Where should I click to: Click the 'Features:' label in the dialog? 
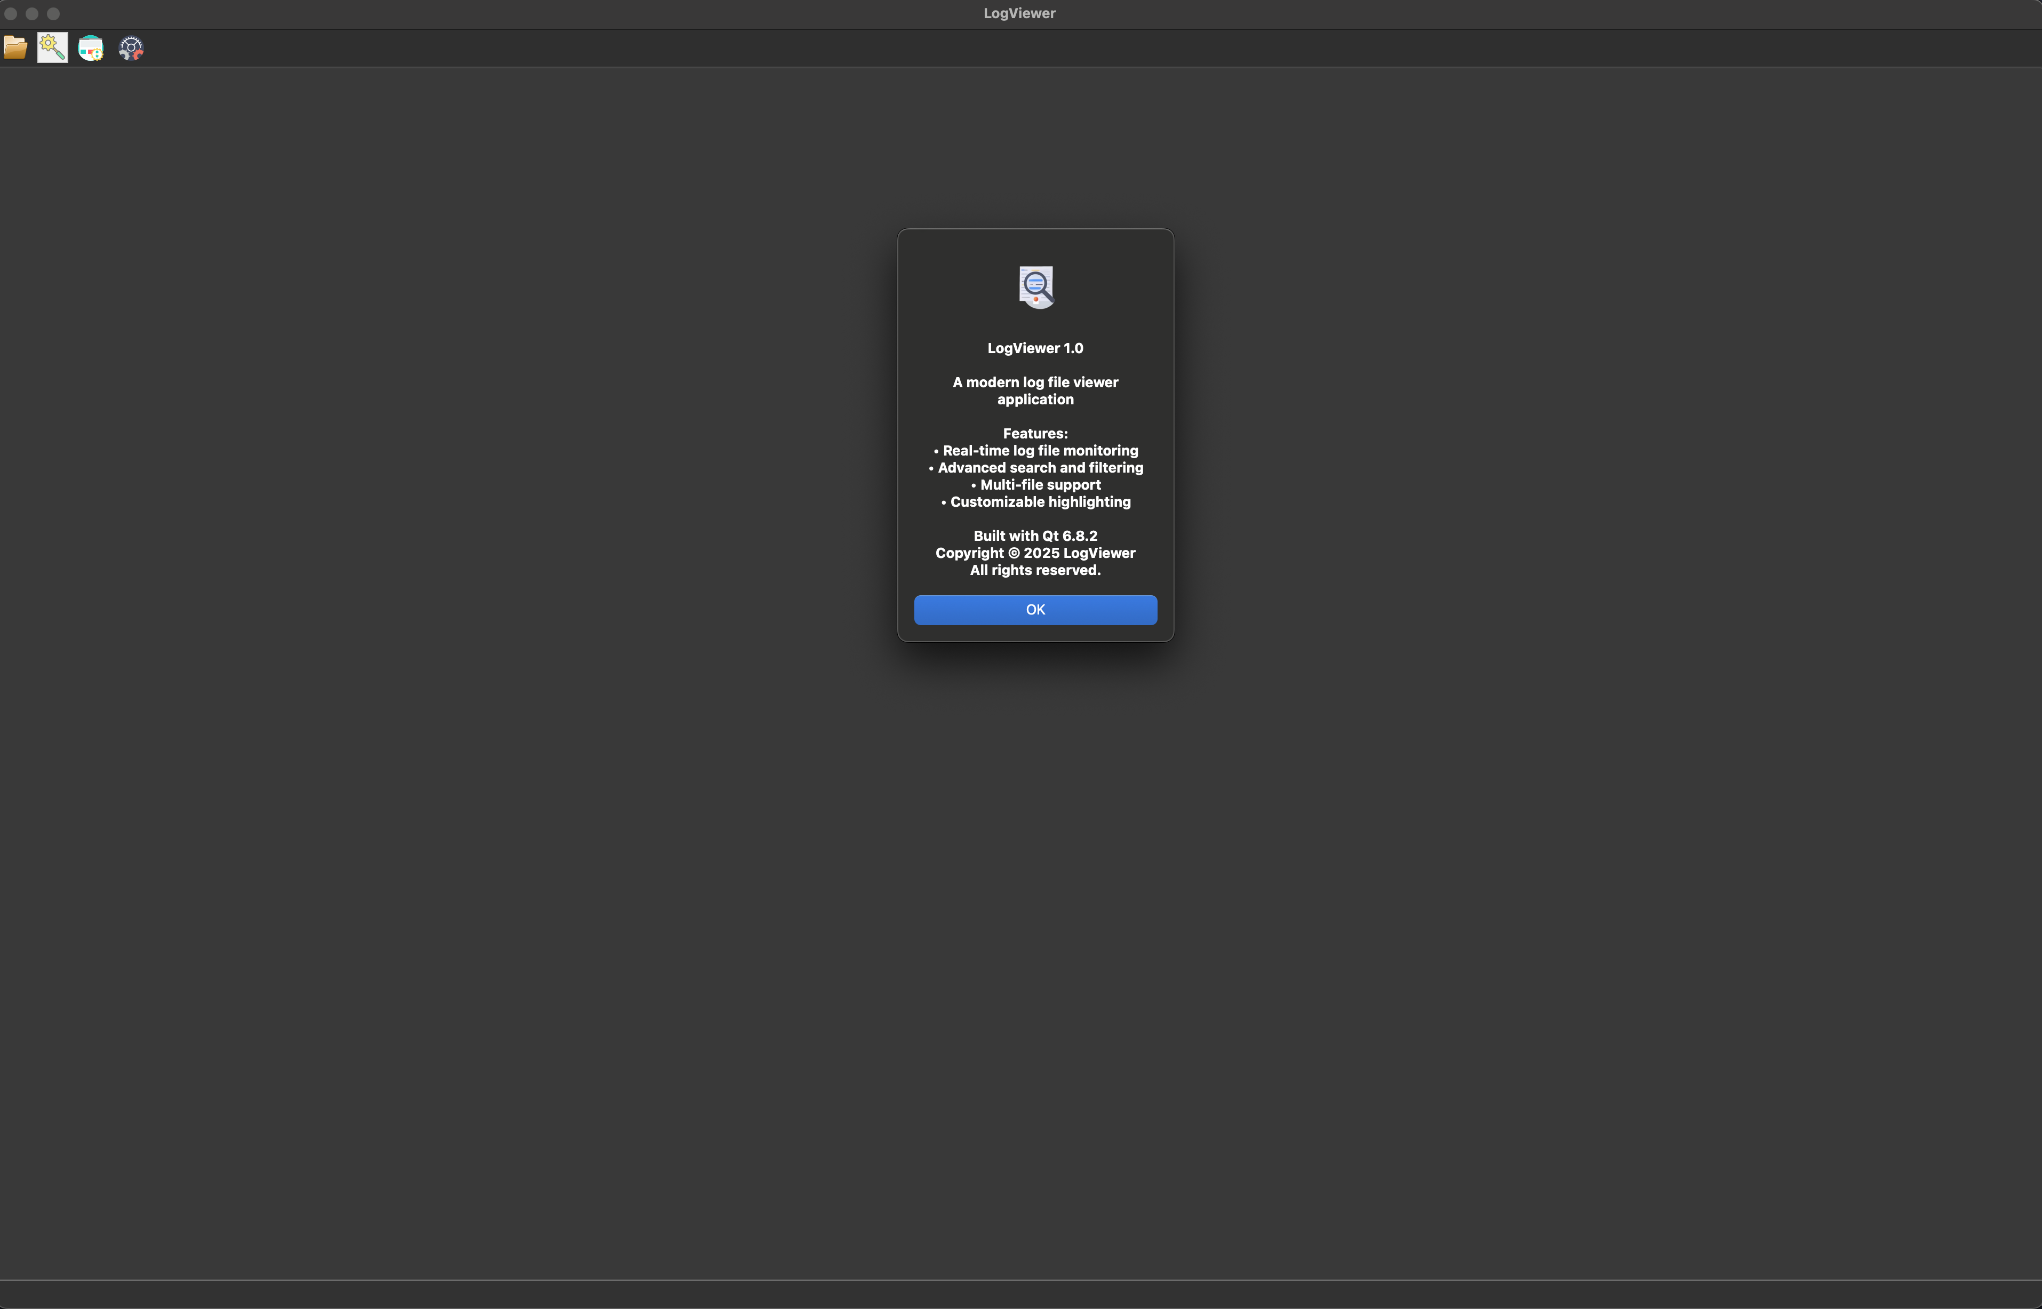1035,434
